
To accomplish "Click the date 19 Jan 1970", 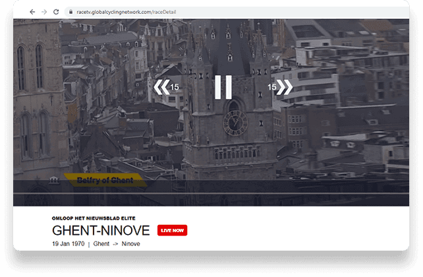I will 69,244.
